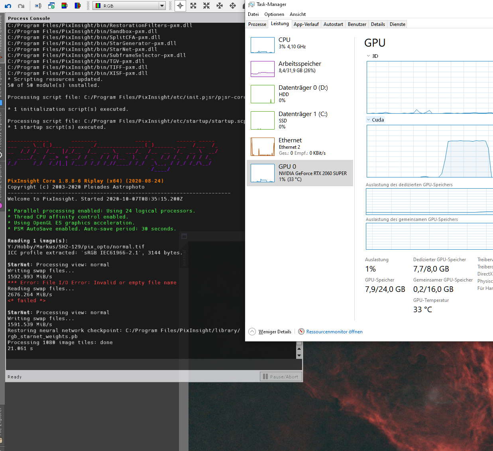Viewport: 493px width, 451px height.
Task: Select the Pan mode four-arrow icon
Action: click(x=220, y=6)
